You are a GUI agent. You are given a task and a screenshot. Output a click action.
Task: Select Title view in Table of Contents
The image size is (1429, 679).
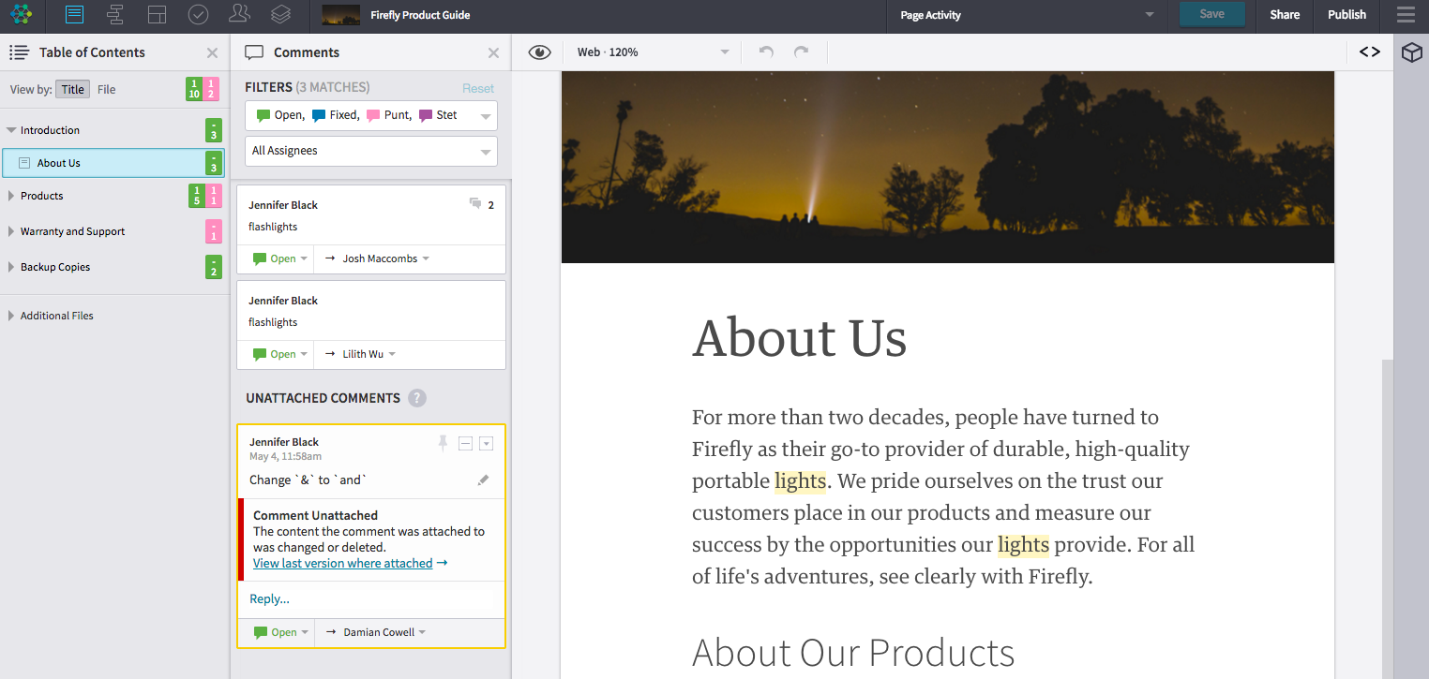[72, 90]
